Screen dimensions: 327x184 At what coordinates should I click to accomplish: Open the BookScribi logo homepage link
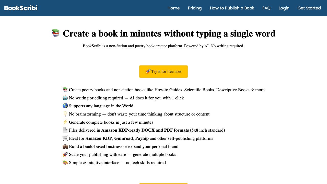21,8
